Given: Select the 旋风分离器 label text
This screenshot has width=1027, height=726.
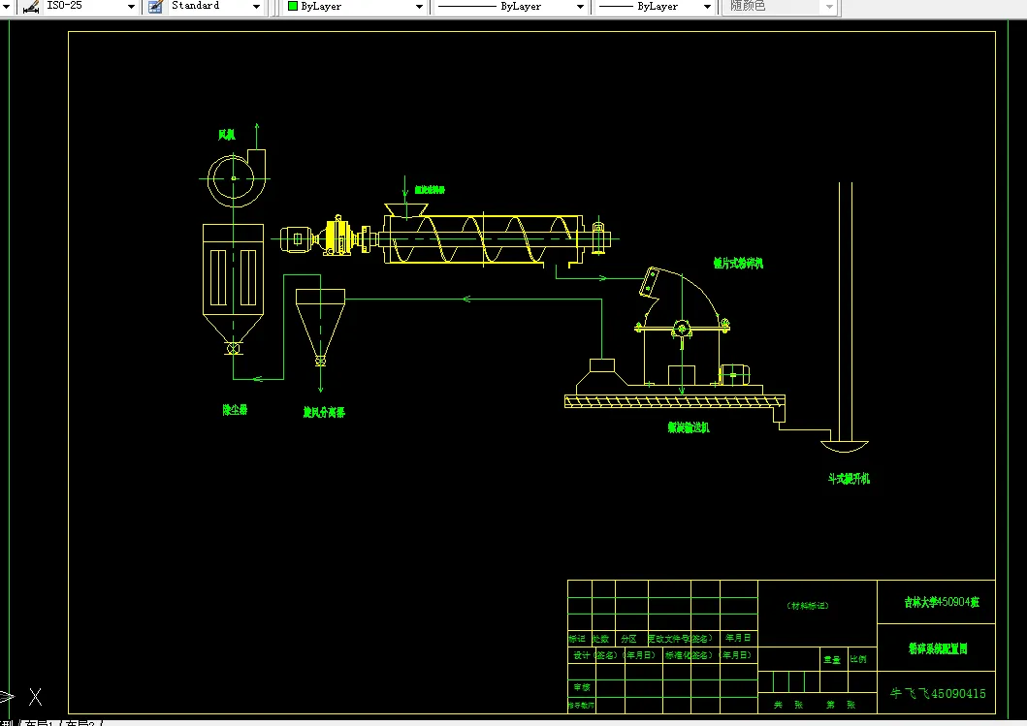Looking at the screenshot, I should (324, 412).
